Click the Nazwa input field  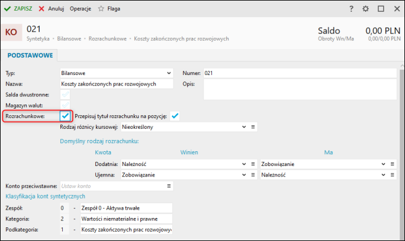[x=117, y=84]
